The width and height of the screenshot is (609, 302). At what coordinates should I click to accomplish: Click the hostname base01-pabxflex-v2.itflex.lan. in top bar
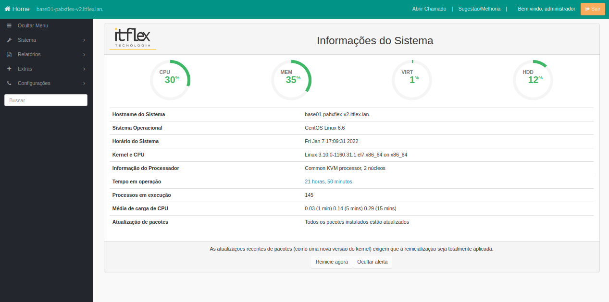[70, 9]
